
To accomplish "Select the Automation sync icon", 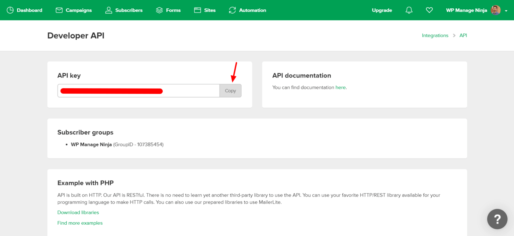I will coord(232,10).
